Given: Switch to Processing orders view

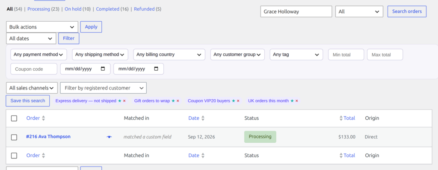Looking at the screenshot, I should click(x=38, y=9).
